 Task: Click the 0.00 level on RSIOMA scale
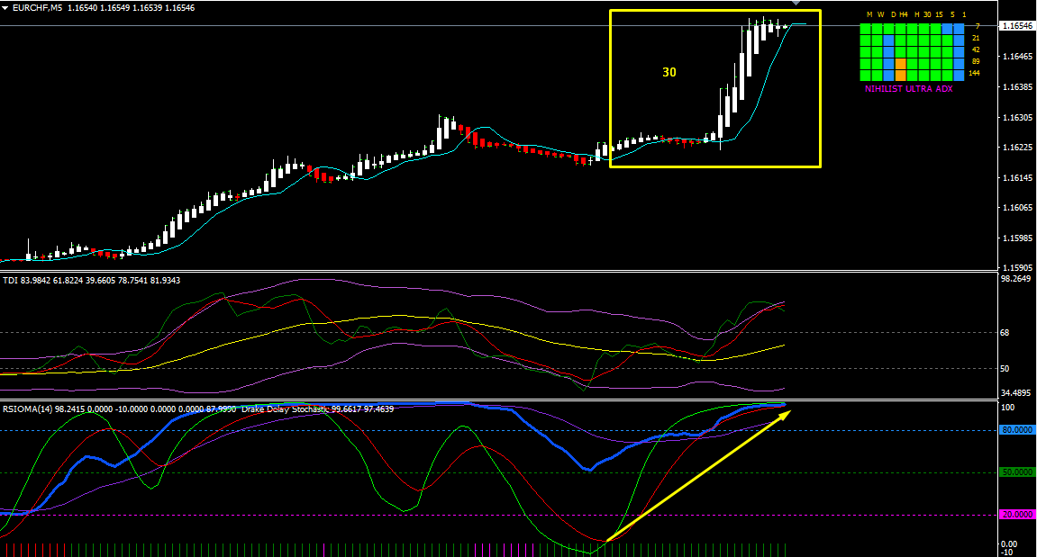pyautogui.click(x=1009, y=544)
